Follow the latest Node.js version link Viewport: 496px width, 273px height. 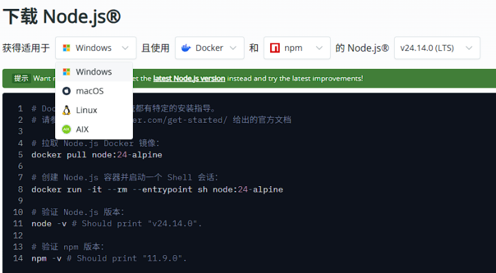(x=189, y=78)
